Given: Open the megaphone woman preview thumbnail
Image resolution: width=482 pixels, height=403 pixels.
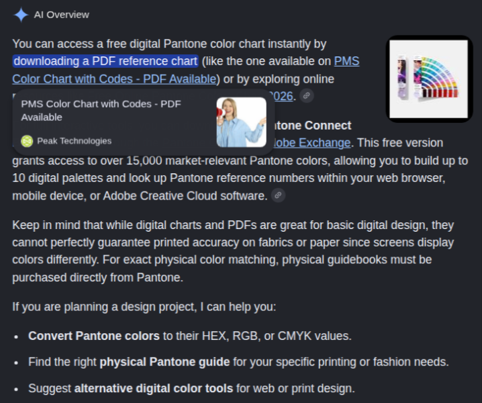Looking at the screenshot, I should [x=241, y=122].
